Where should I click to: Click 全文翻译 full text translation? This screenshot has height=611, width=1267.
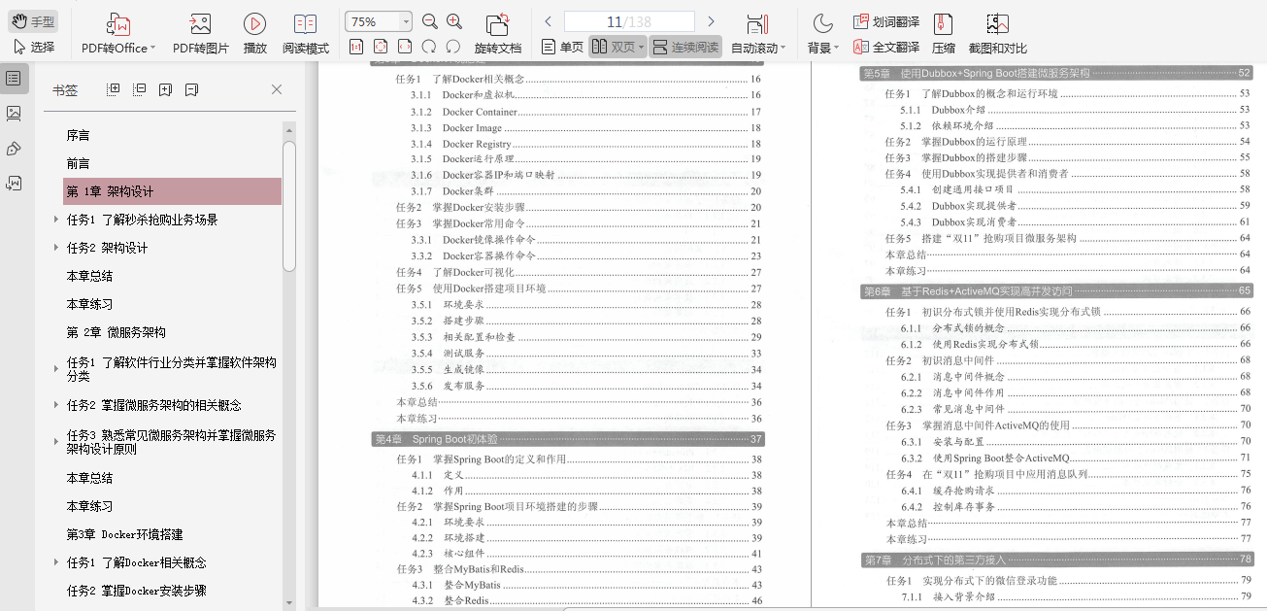886,47
